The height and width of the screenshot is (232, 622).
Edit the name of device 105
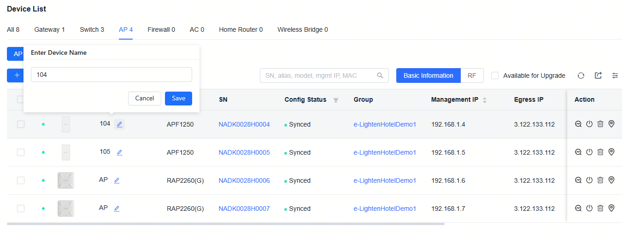[x=119, y=152]
